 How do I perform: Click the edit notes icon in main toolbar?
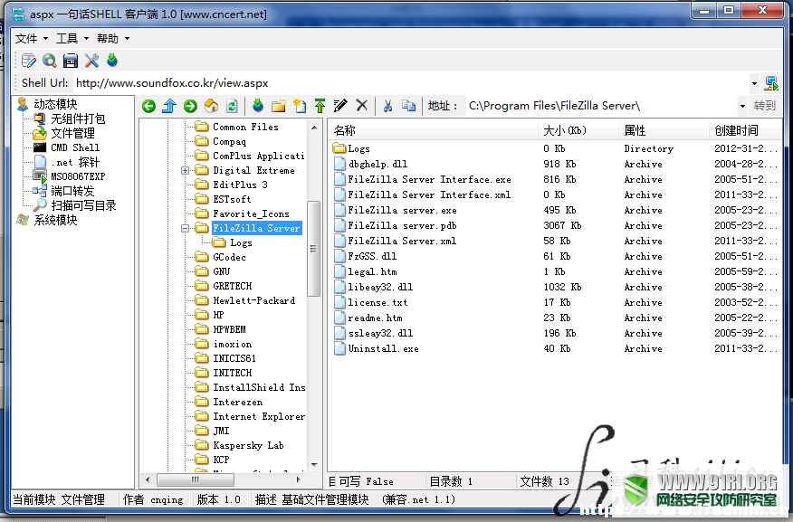pyautogui.click(x=28, y=61)
